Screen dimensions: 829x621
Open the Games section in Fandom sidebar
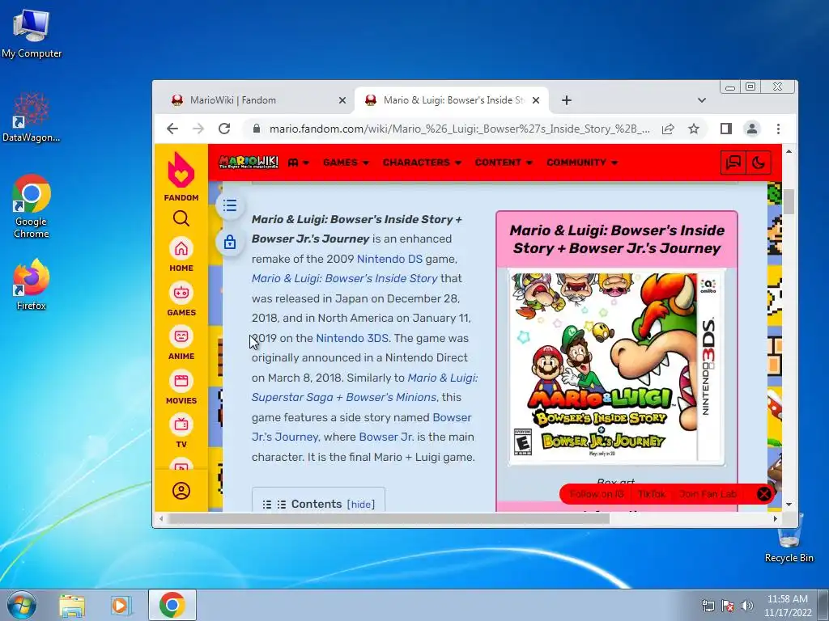coord(181,299)
